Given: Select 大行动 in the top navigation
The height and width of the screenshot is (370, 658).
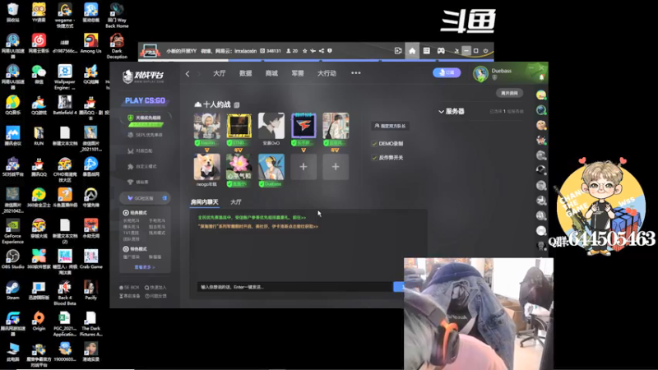Looking at the screenshot, I should (327, 73).
